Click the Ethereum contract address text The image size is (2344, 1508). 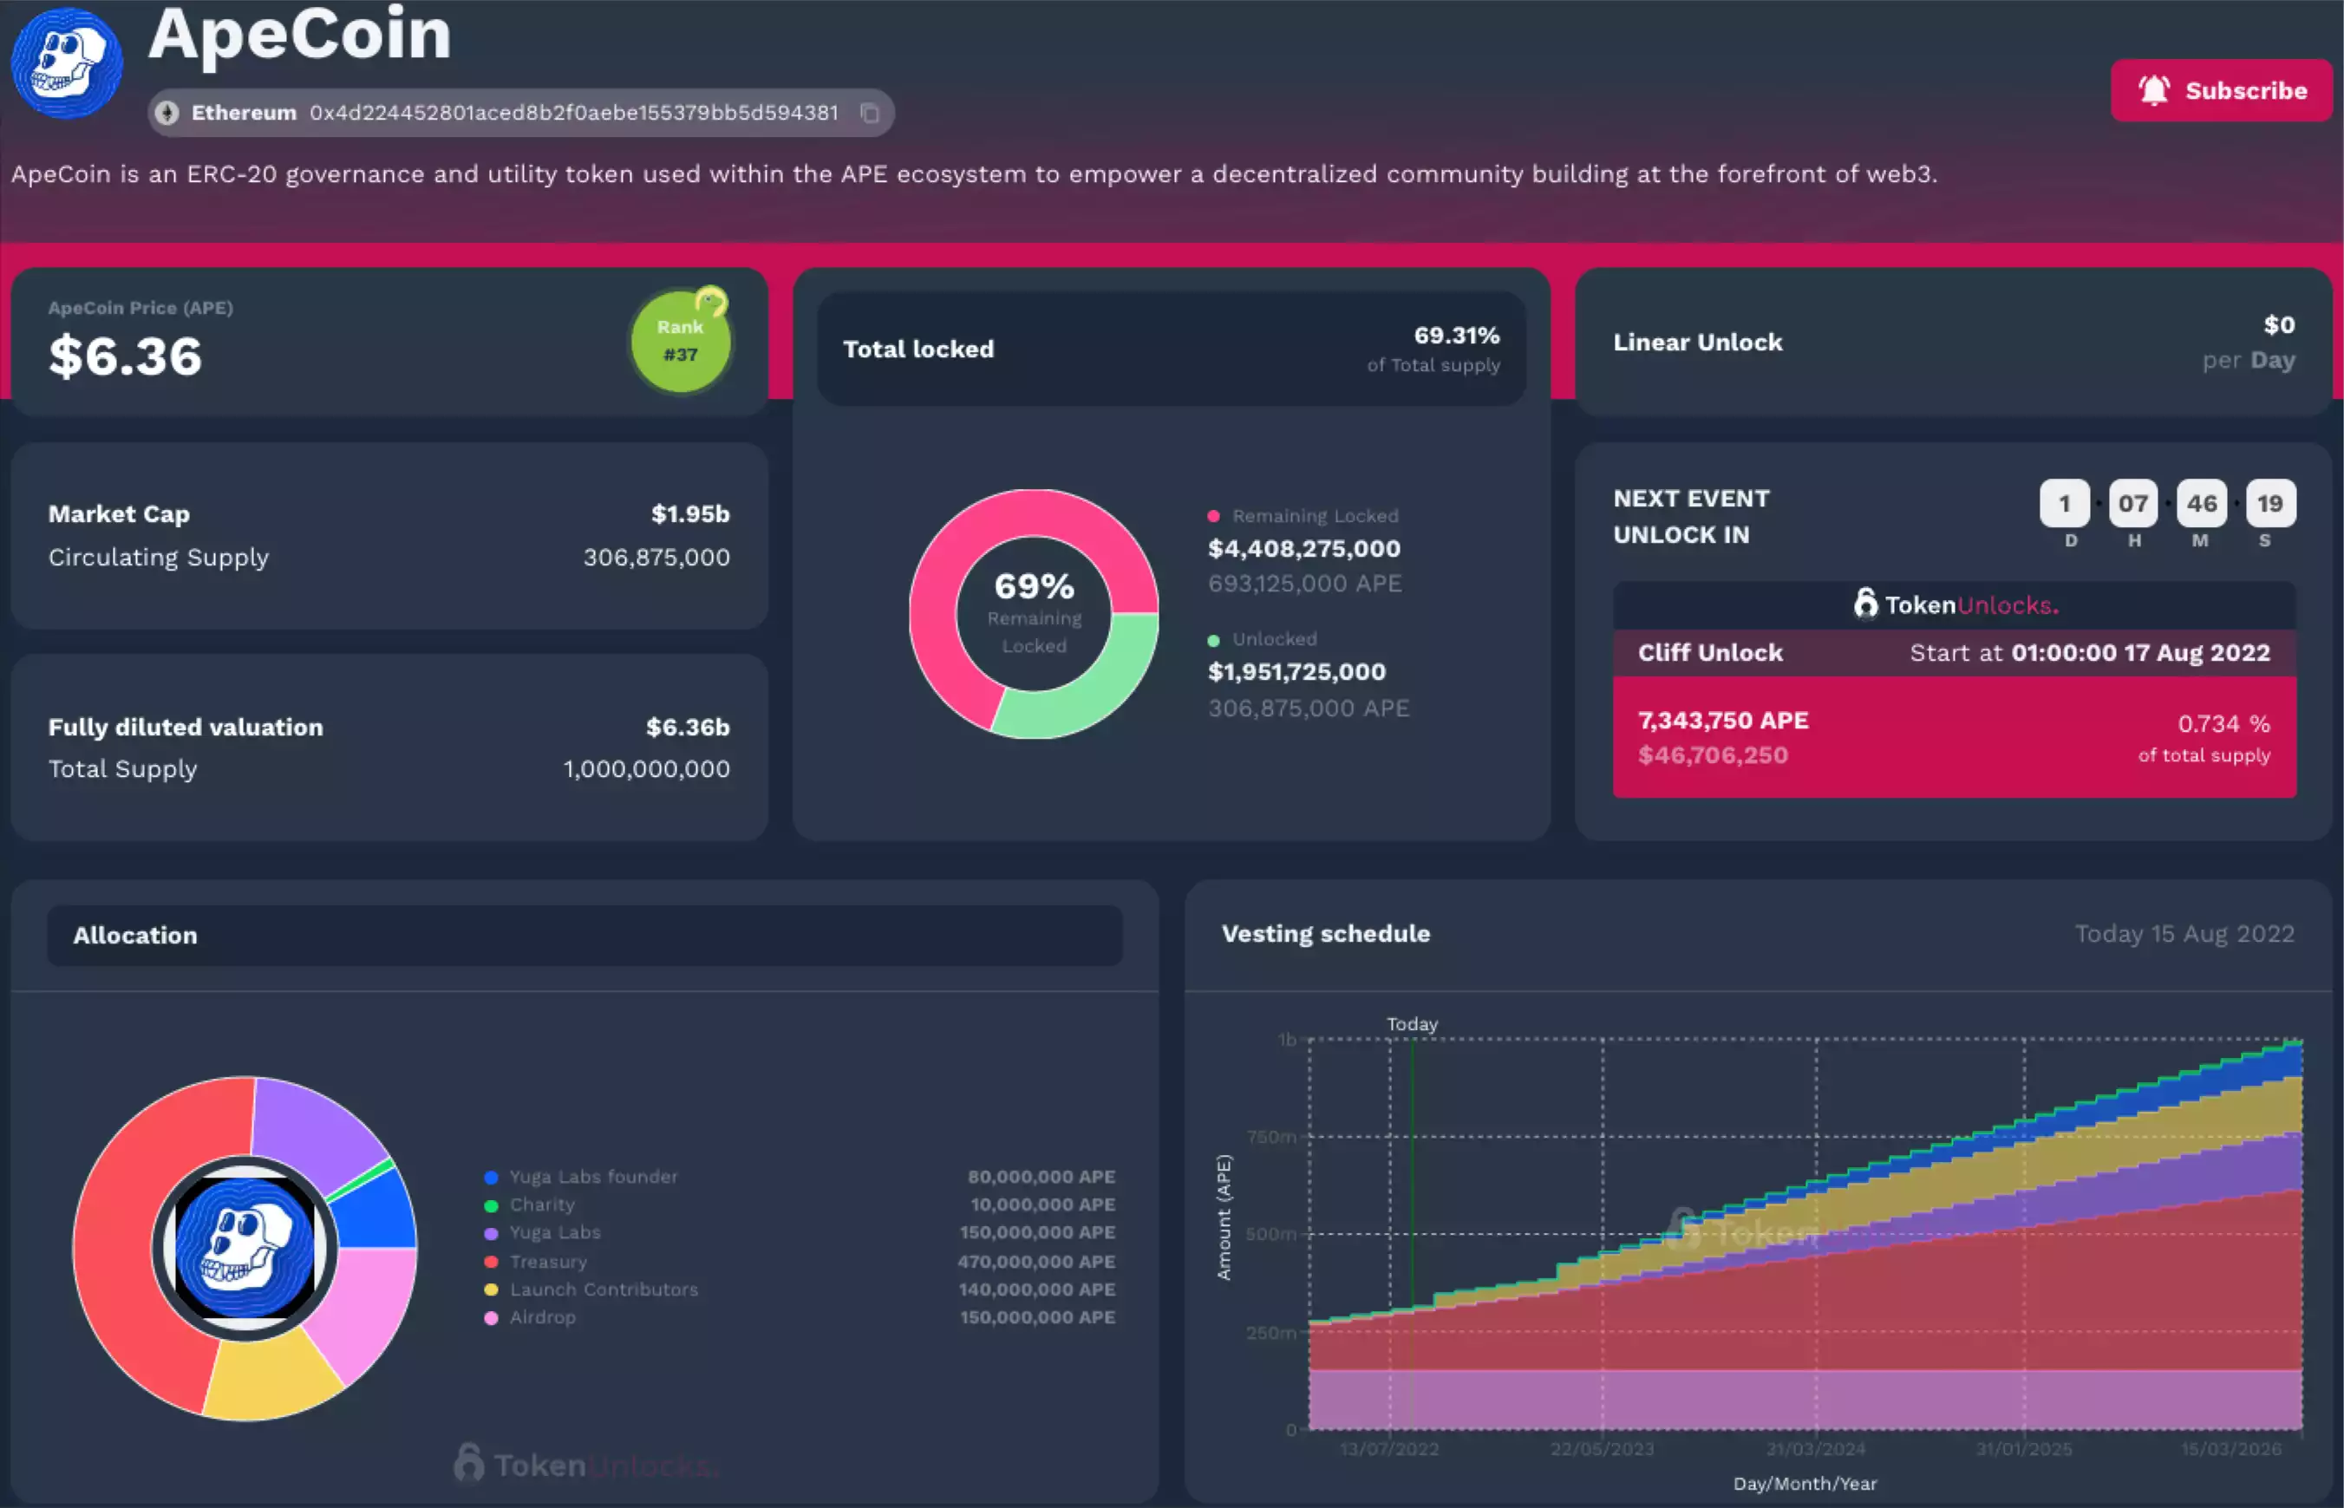point(574,114)
